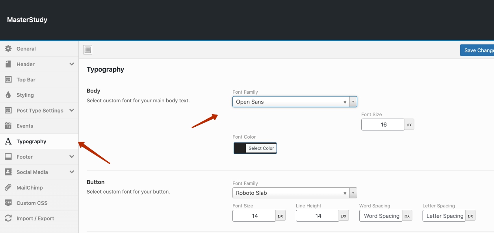
Task: Click the Custom CSS icon
Action: tap(8, 203)
